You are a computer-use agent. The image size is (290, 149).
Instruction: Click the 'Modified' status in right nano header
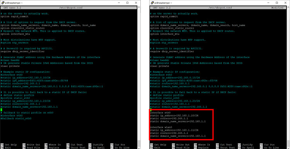click(x=277, y=8)
